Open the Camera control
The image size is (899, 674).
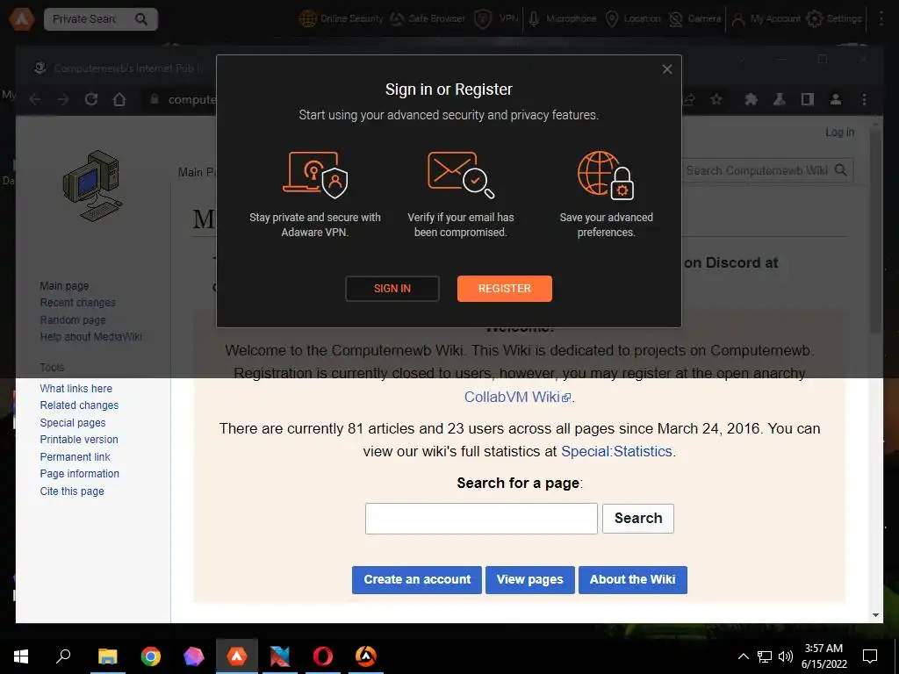coord(695,19)
